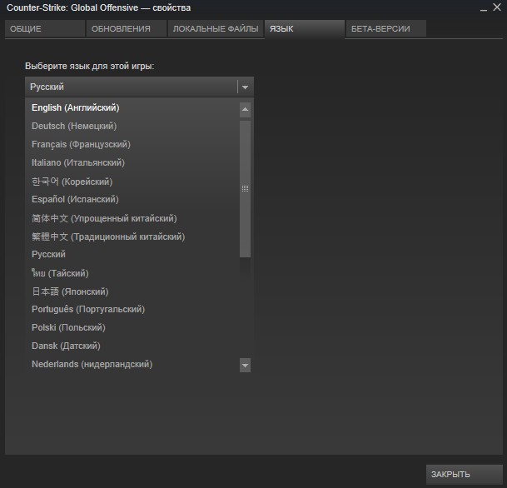The height and width of the screenshot is (488, 507).
Task: Close the properties window with X
Action: click(x=497, y=7)
